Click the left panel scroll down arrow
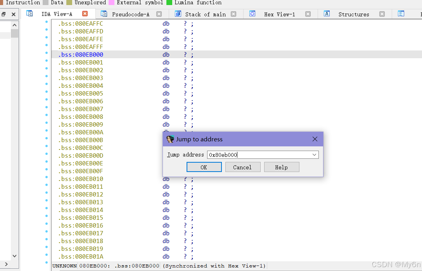 click(x=14, y=256)
